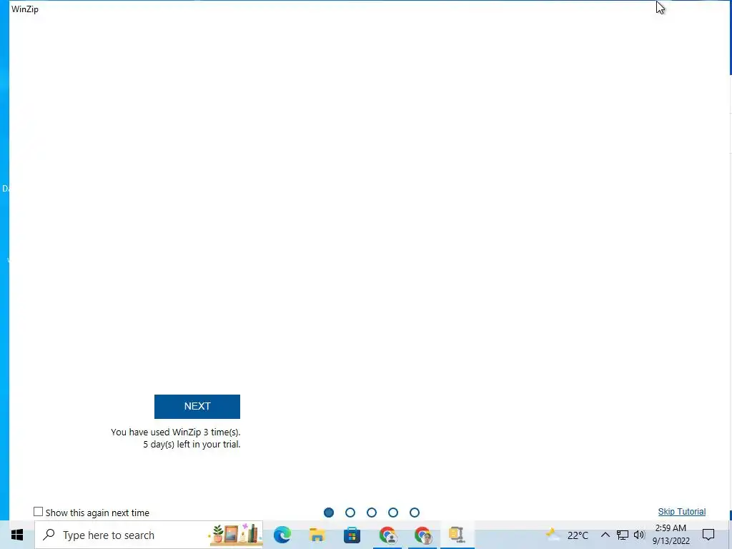Show hidden system tray icons

[605, 535]
